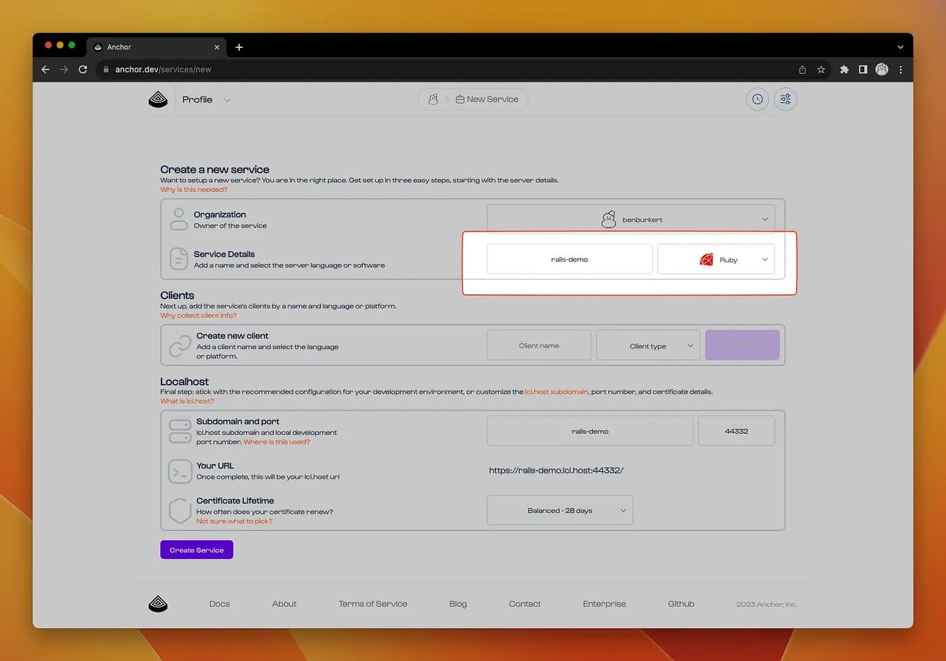Click the Anchor logo in header

click(x=158, y=100)
